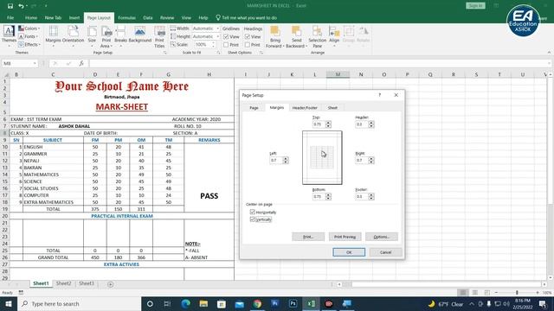
Task: Switch to Page Layout view icon
Action: click(x=475, y=293)
